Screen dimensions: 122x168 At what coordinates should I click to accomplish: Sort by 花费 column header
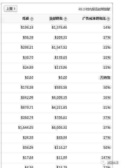26,19
